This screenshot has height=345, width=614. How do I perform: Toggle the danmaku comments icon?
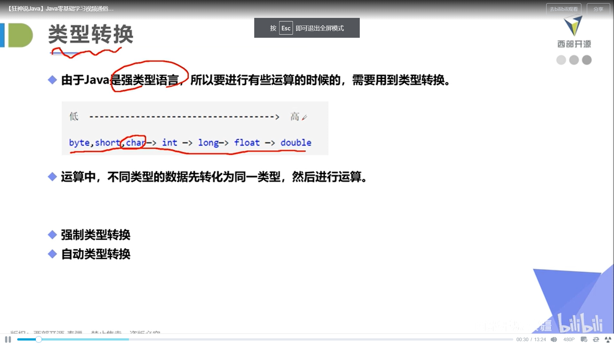[584, 340]
